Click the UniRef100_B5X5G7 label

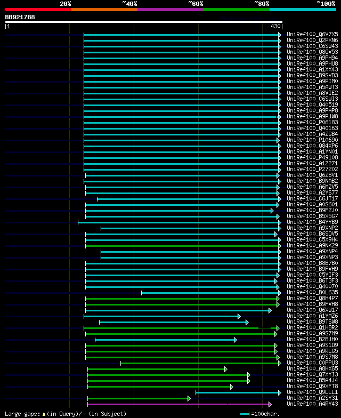pos(312,216)
